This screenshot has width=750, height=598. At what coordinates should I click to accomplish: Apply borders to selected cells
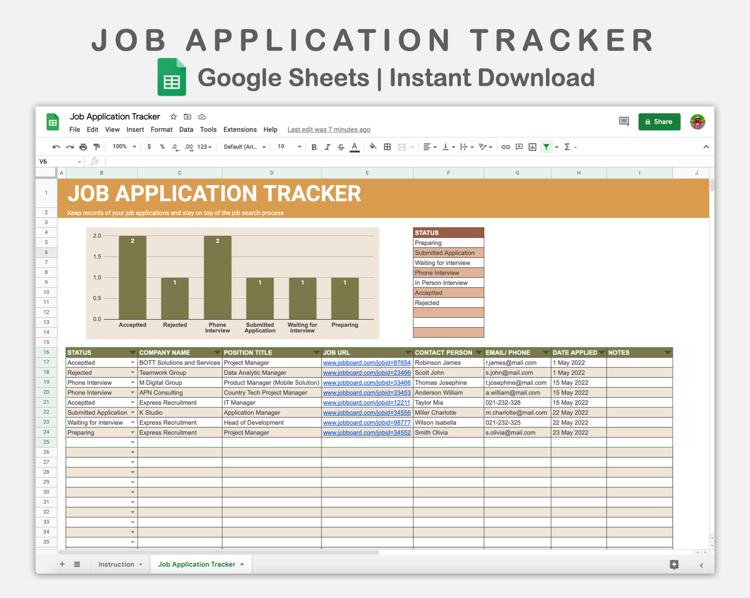[387, 147]
